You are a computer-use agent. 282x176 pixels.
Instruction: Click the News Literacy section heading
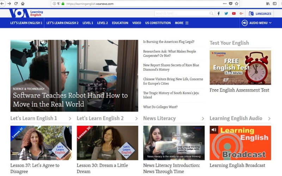159,118
